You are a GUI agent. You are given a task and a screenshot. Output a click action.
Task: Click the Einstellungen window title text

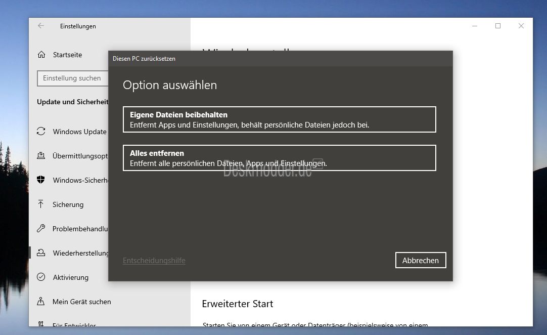pyautogui.click(x=78, y=26)
